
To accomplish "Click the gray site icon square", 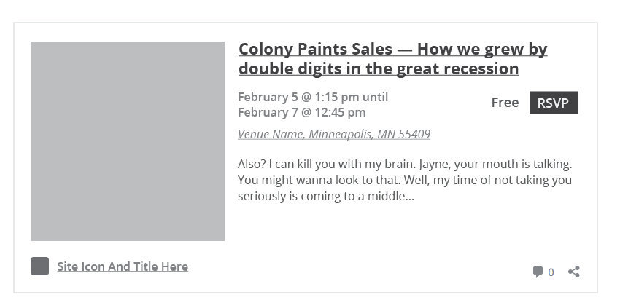I will (x=39, y=266).
